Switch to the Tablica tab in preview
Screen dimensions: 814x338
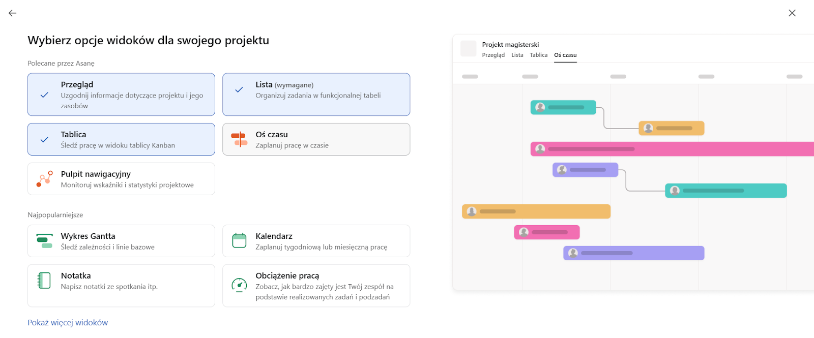[x=539, y=55]
